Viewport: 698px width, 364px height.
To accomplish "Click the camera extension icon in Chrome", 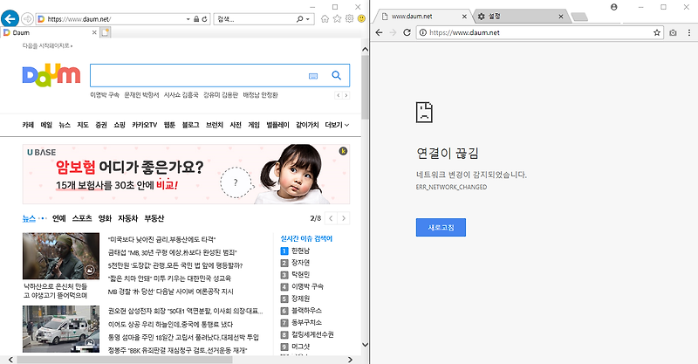I will point(673,32).
